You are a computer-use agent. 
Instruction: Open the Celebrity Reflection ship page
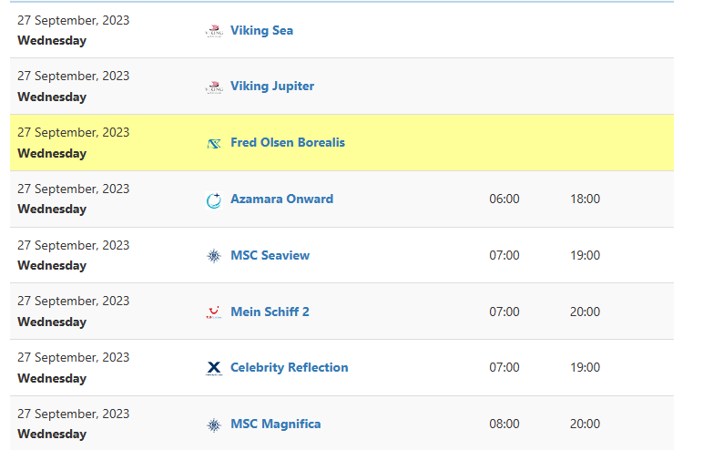(290, 367)
